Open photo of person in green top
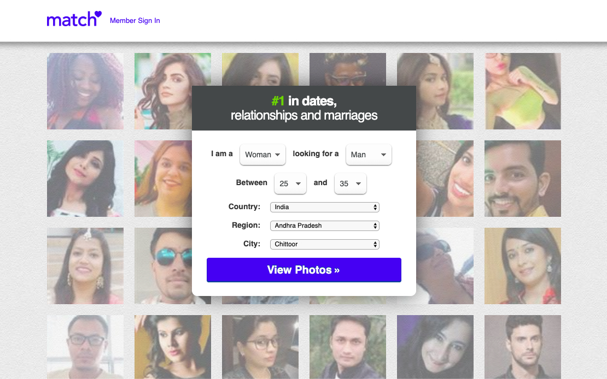This screenshot has width=607, height=379. tap(523, 91)
